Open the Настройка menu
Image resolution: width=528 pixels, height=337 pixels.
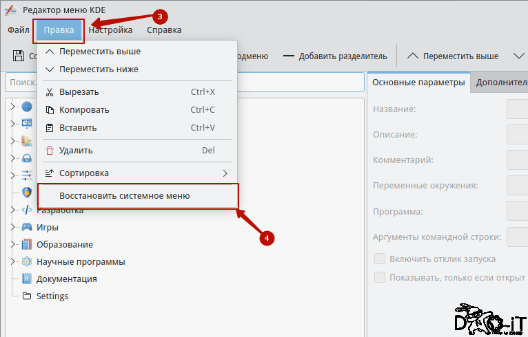tap(110, 30)
